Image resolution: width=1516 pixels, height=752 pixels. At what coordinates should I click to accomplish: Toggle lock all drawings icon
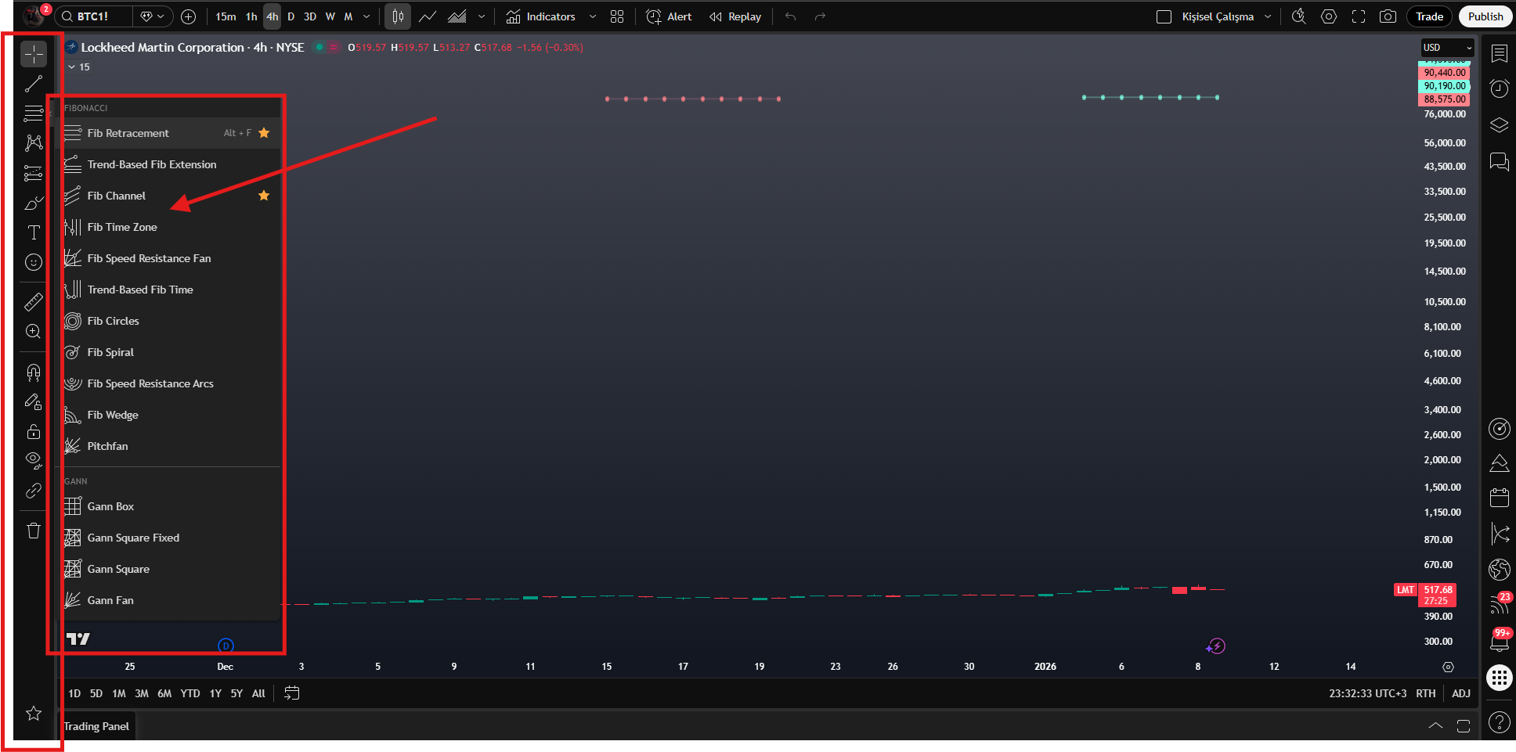click(34, 431)
